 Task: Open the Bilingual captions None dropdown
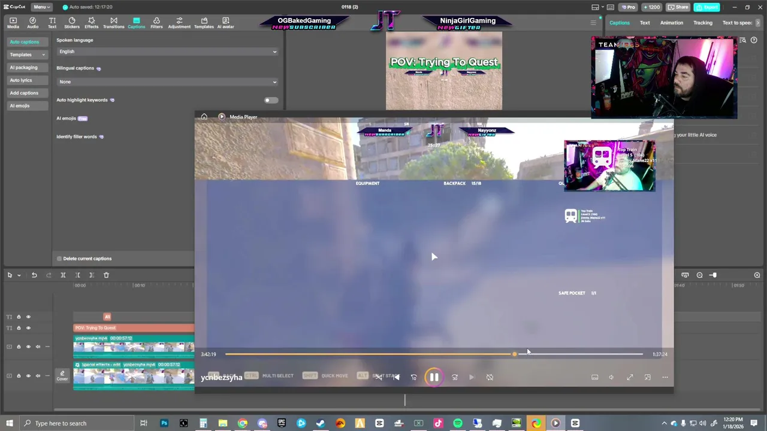[x=168, y=81]
